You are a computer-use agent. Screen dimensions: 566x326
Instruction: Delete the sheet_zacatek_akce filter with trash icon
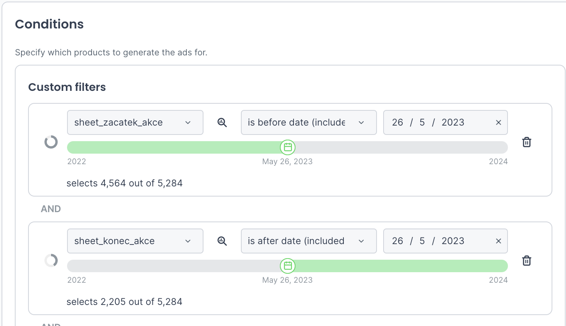[527, 142]
